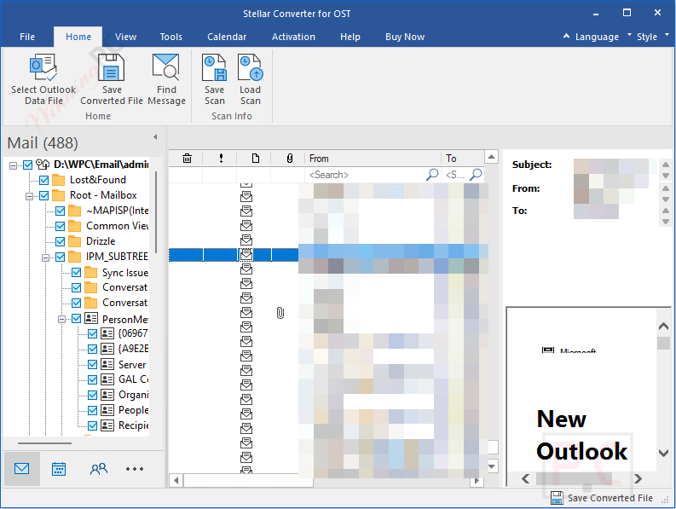Switch to Contacts people icon
This screenshot has height=509, width=676.
coord(98,469)
